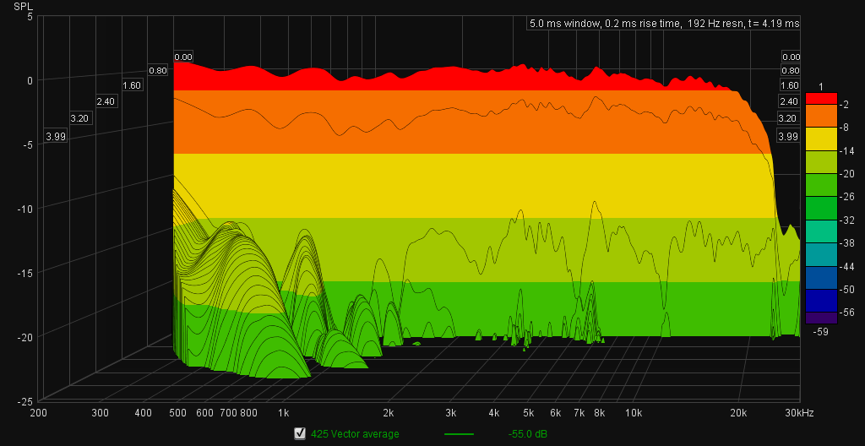This screenshot has height=446, width=865.
Task: Click the 20k frequency axis label
Action: pyautogui.click(x=738, y=412)
